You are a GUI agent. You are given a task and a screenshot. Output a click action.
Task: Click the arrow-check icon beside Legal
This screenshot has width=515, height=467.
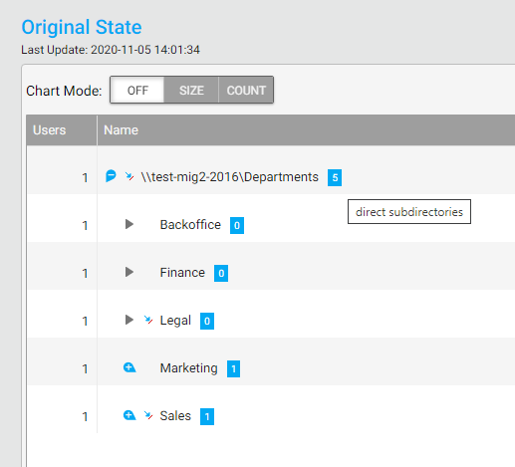[148, 320]
